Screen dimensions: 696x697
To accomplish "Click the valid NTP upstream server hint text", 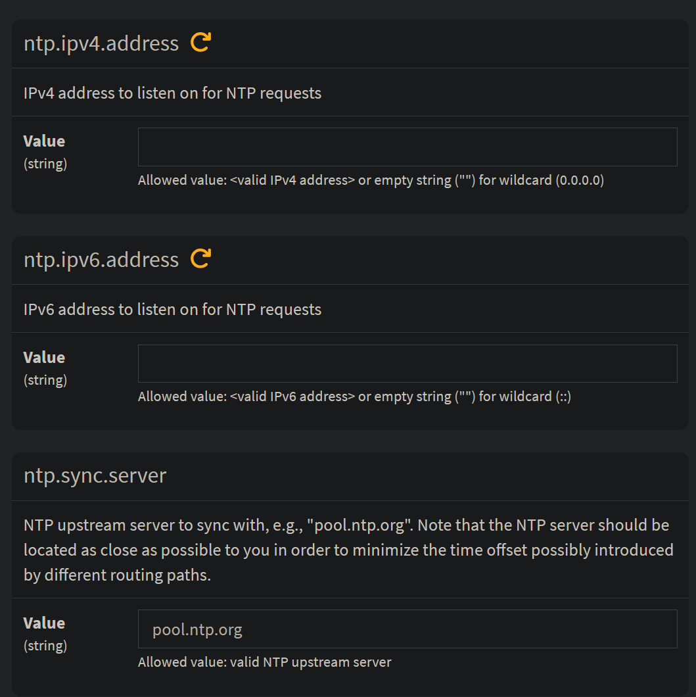I will click(x=264, y=661).
